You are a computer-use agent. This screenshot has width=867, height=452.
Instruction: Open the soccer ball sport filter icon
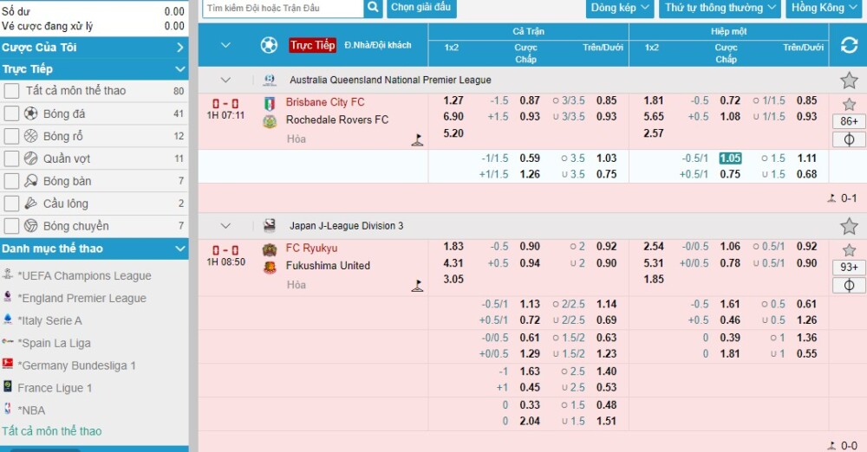click(x=269, y=45)
